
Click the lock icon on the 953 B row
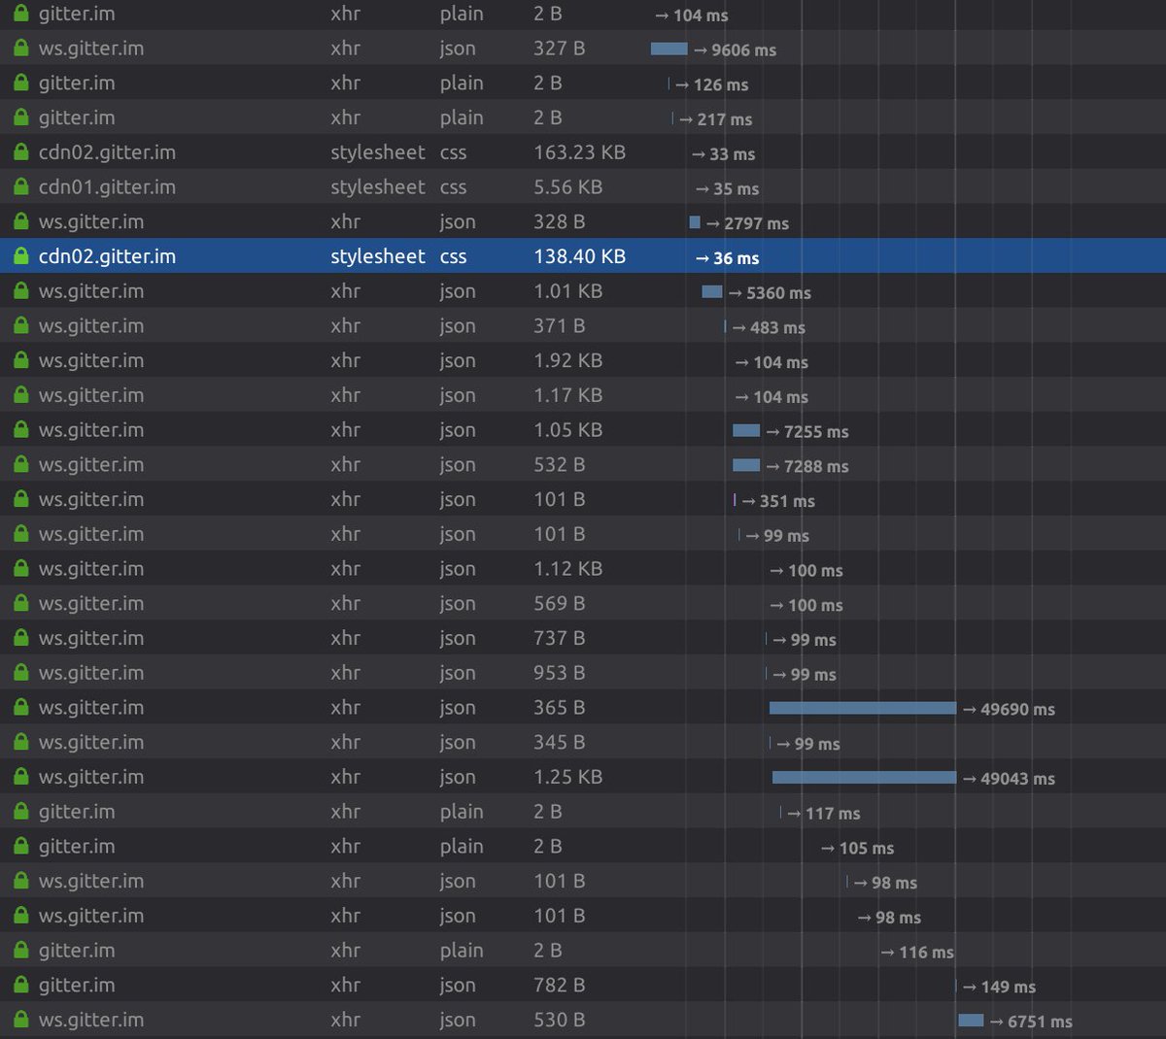20,673
